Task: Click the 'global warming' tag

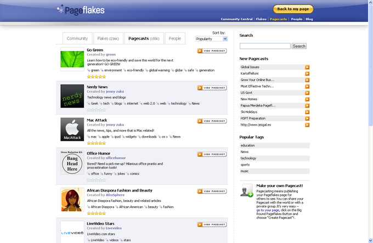Action: click(160, 70)
